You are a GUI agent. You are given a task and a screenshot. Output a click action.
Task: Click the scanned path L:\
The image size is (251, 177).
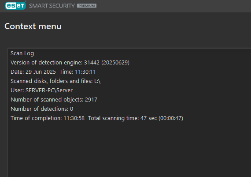97,81
